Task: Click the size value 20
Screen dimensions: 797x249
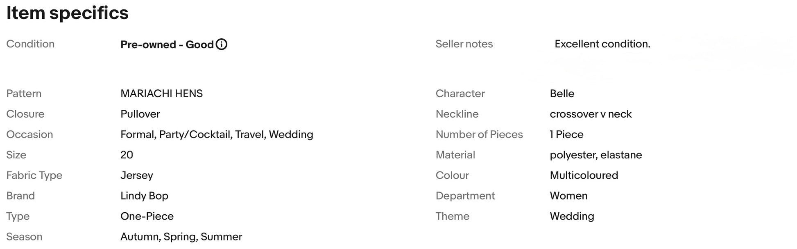Action: click(x=127, y=155)
